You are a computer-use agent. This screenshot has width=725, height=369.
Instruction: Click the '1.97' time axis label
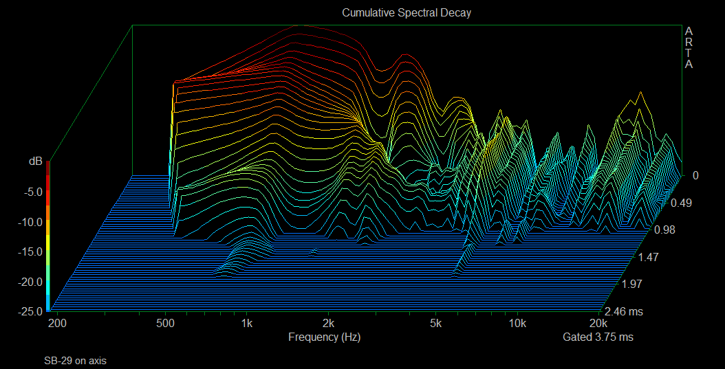pyautogui.click(x=632, y=284)
